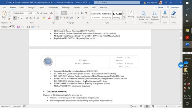
Task: Apply red font color
Action: click(x=49, y=18)
